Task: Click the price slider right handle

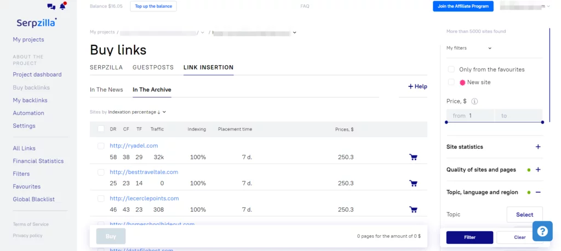Action: click(542, 122)
